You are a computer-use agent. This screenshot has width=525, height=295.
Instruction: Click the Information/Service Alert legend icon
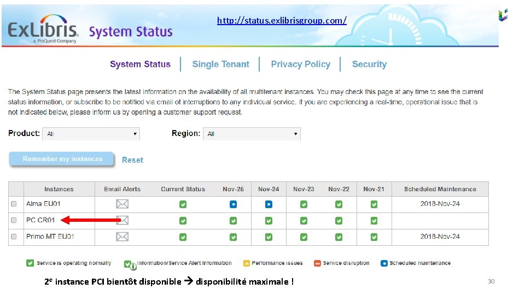point(130,265)
